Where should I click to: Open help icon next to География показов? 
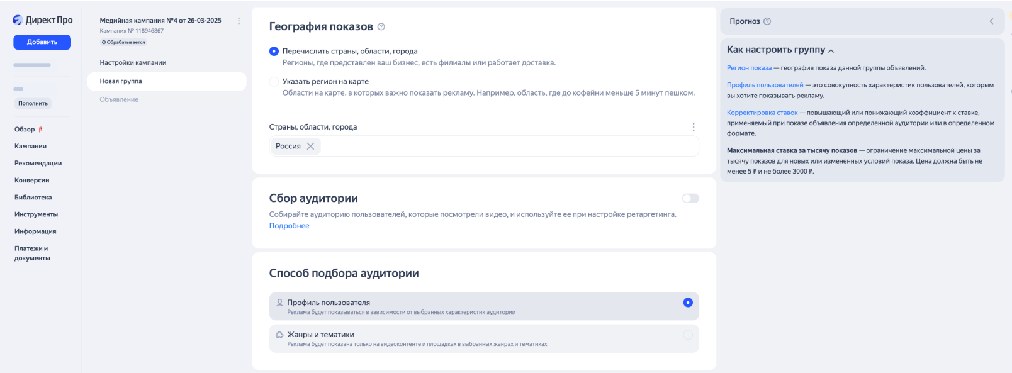tap(381, 26)
